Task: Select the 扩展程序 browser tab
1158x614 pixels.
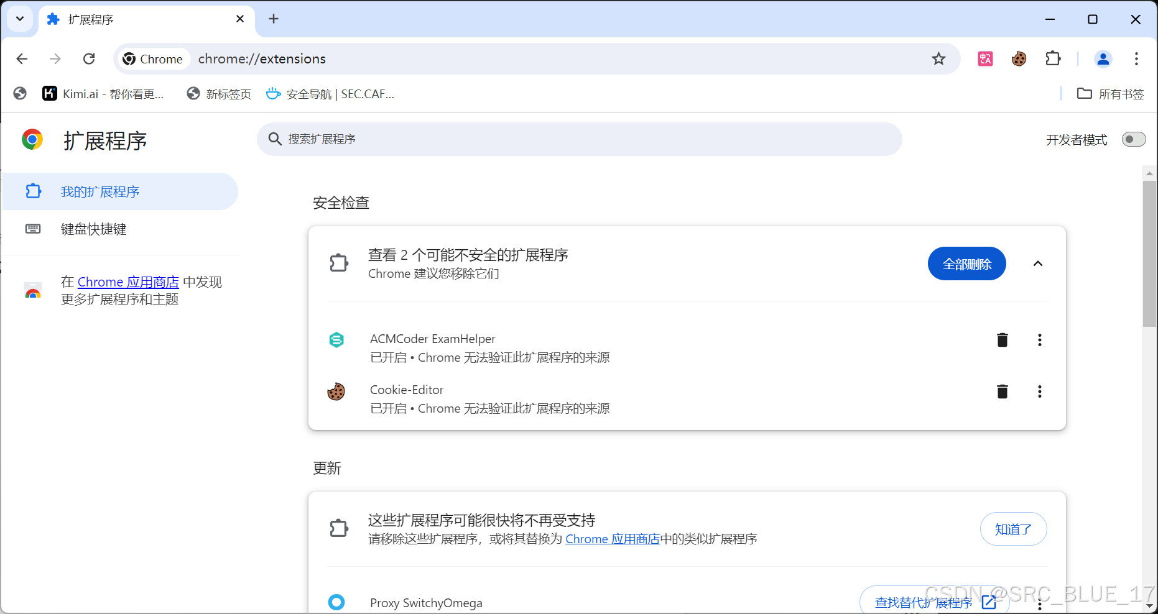Action: (147, 19)
